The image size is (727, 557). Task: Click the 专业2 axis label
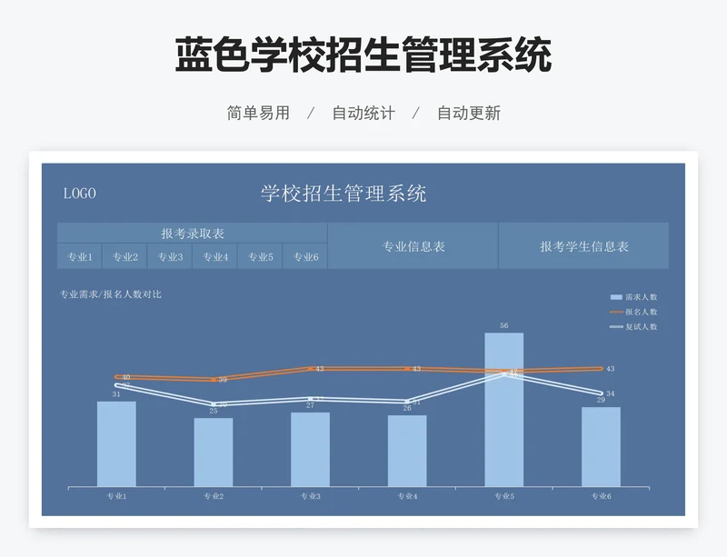point(214,496)
